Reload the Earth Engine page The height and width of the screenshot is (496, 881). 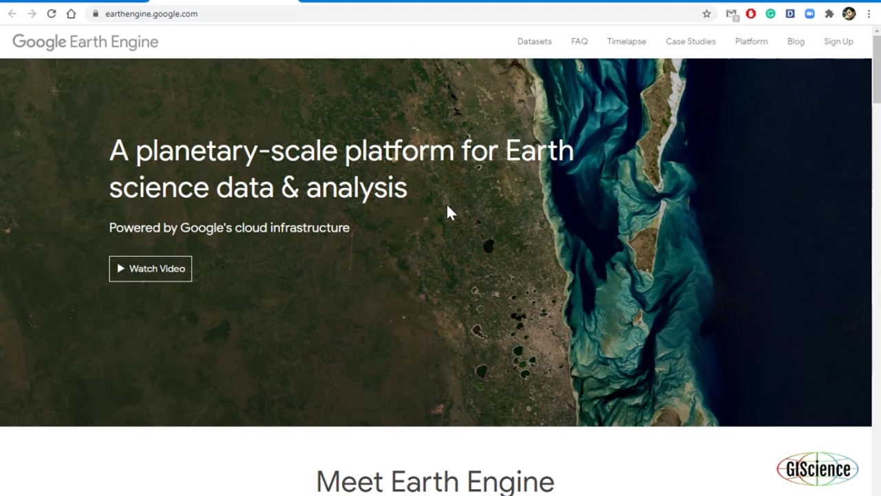(52, 14)
